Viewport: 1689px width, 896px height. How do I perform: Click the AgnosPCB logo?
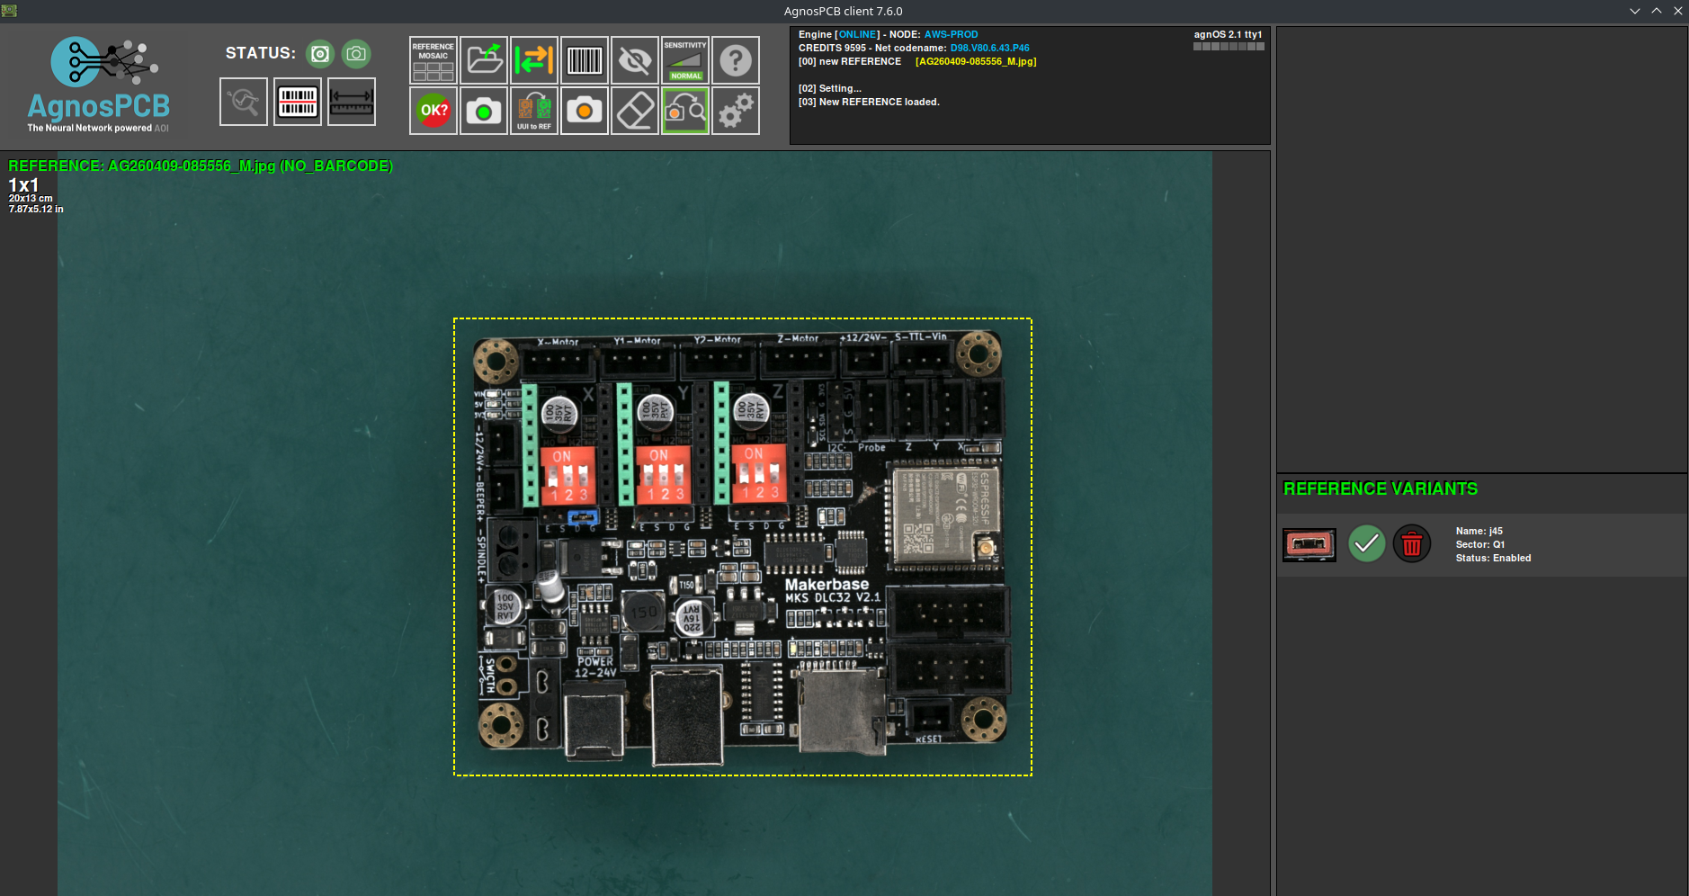click(x=99, y=85)
